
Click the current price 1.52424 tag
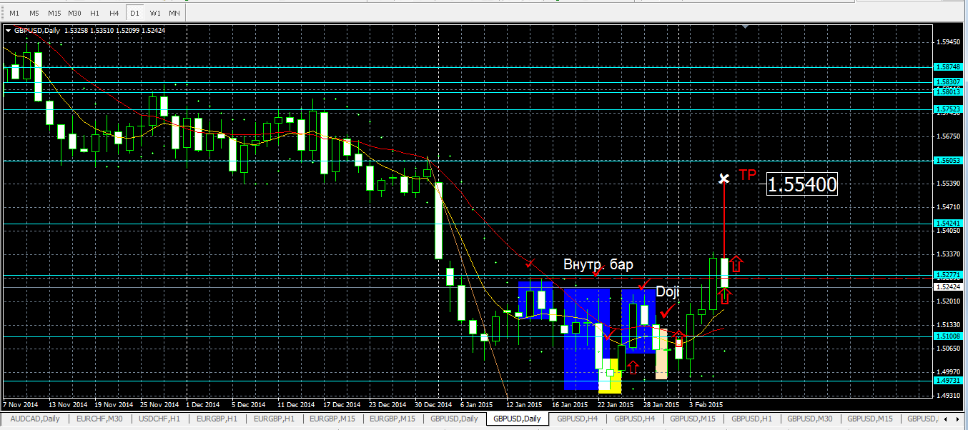(949, 287)
